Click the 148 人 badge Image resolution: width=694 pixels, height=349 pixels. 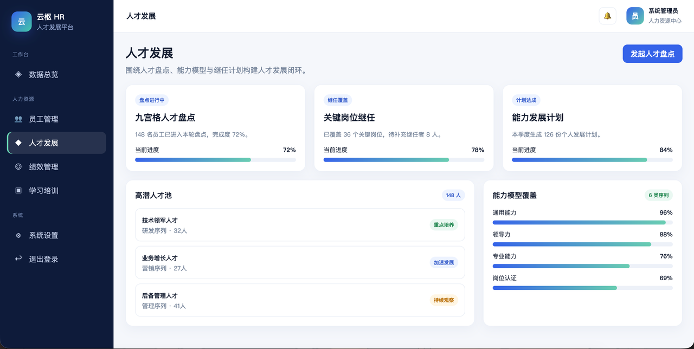[x=453, y=195]
